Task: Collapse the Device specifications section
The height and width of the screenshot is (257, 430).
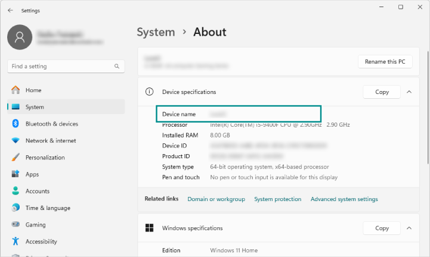Action: [409, 92]
